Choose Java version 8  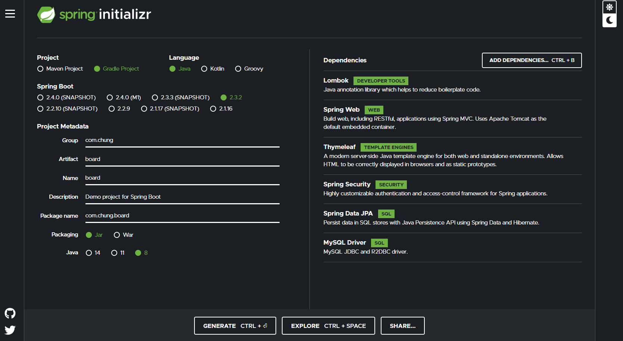click(x=141, y=253)
